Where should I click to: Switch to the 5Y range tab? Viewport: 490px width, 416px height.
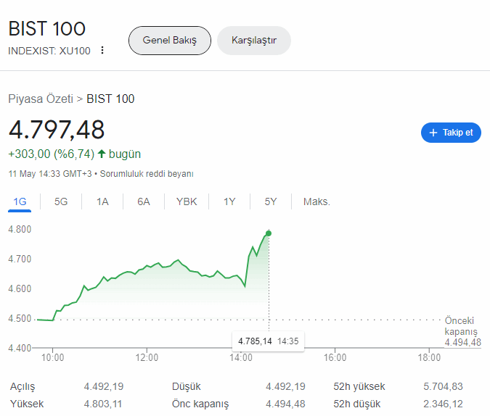pos(271,201)
